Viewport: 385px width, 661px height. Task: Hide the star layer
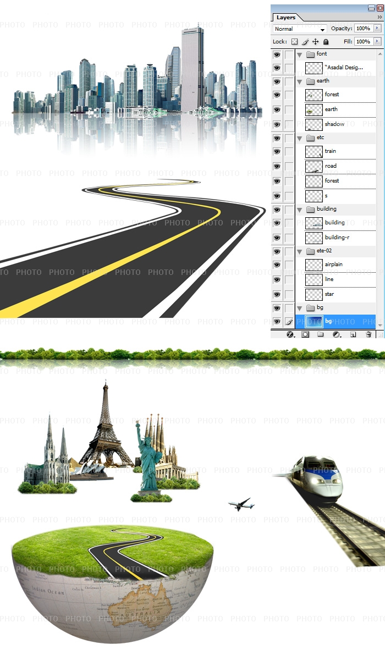(277, 294)
